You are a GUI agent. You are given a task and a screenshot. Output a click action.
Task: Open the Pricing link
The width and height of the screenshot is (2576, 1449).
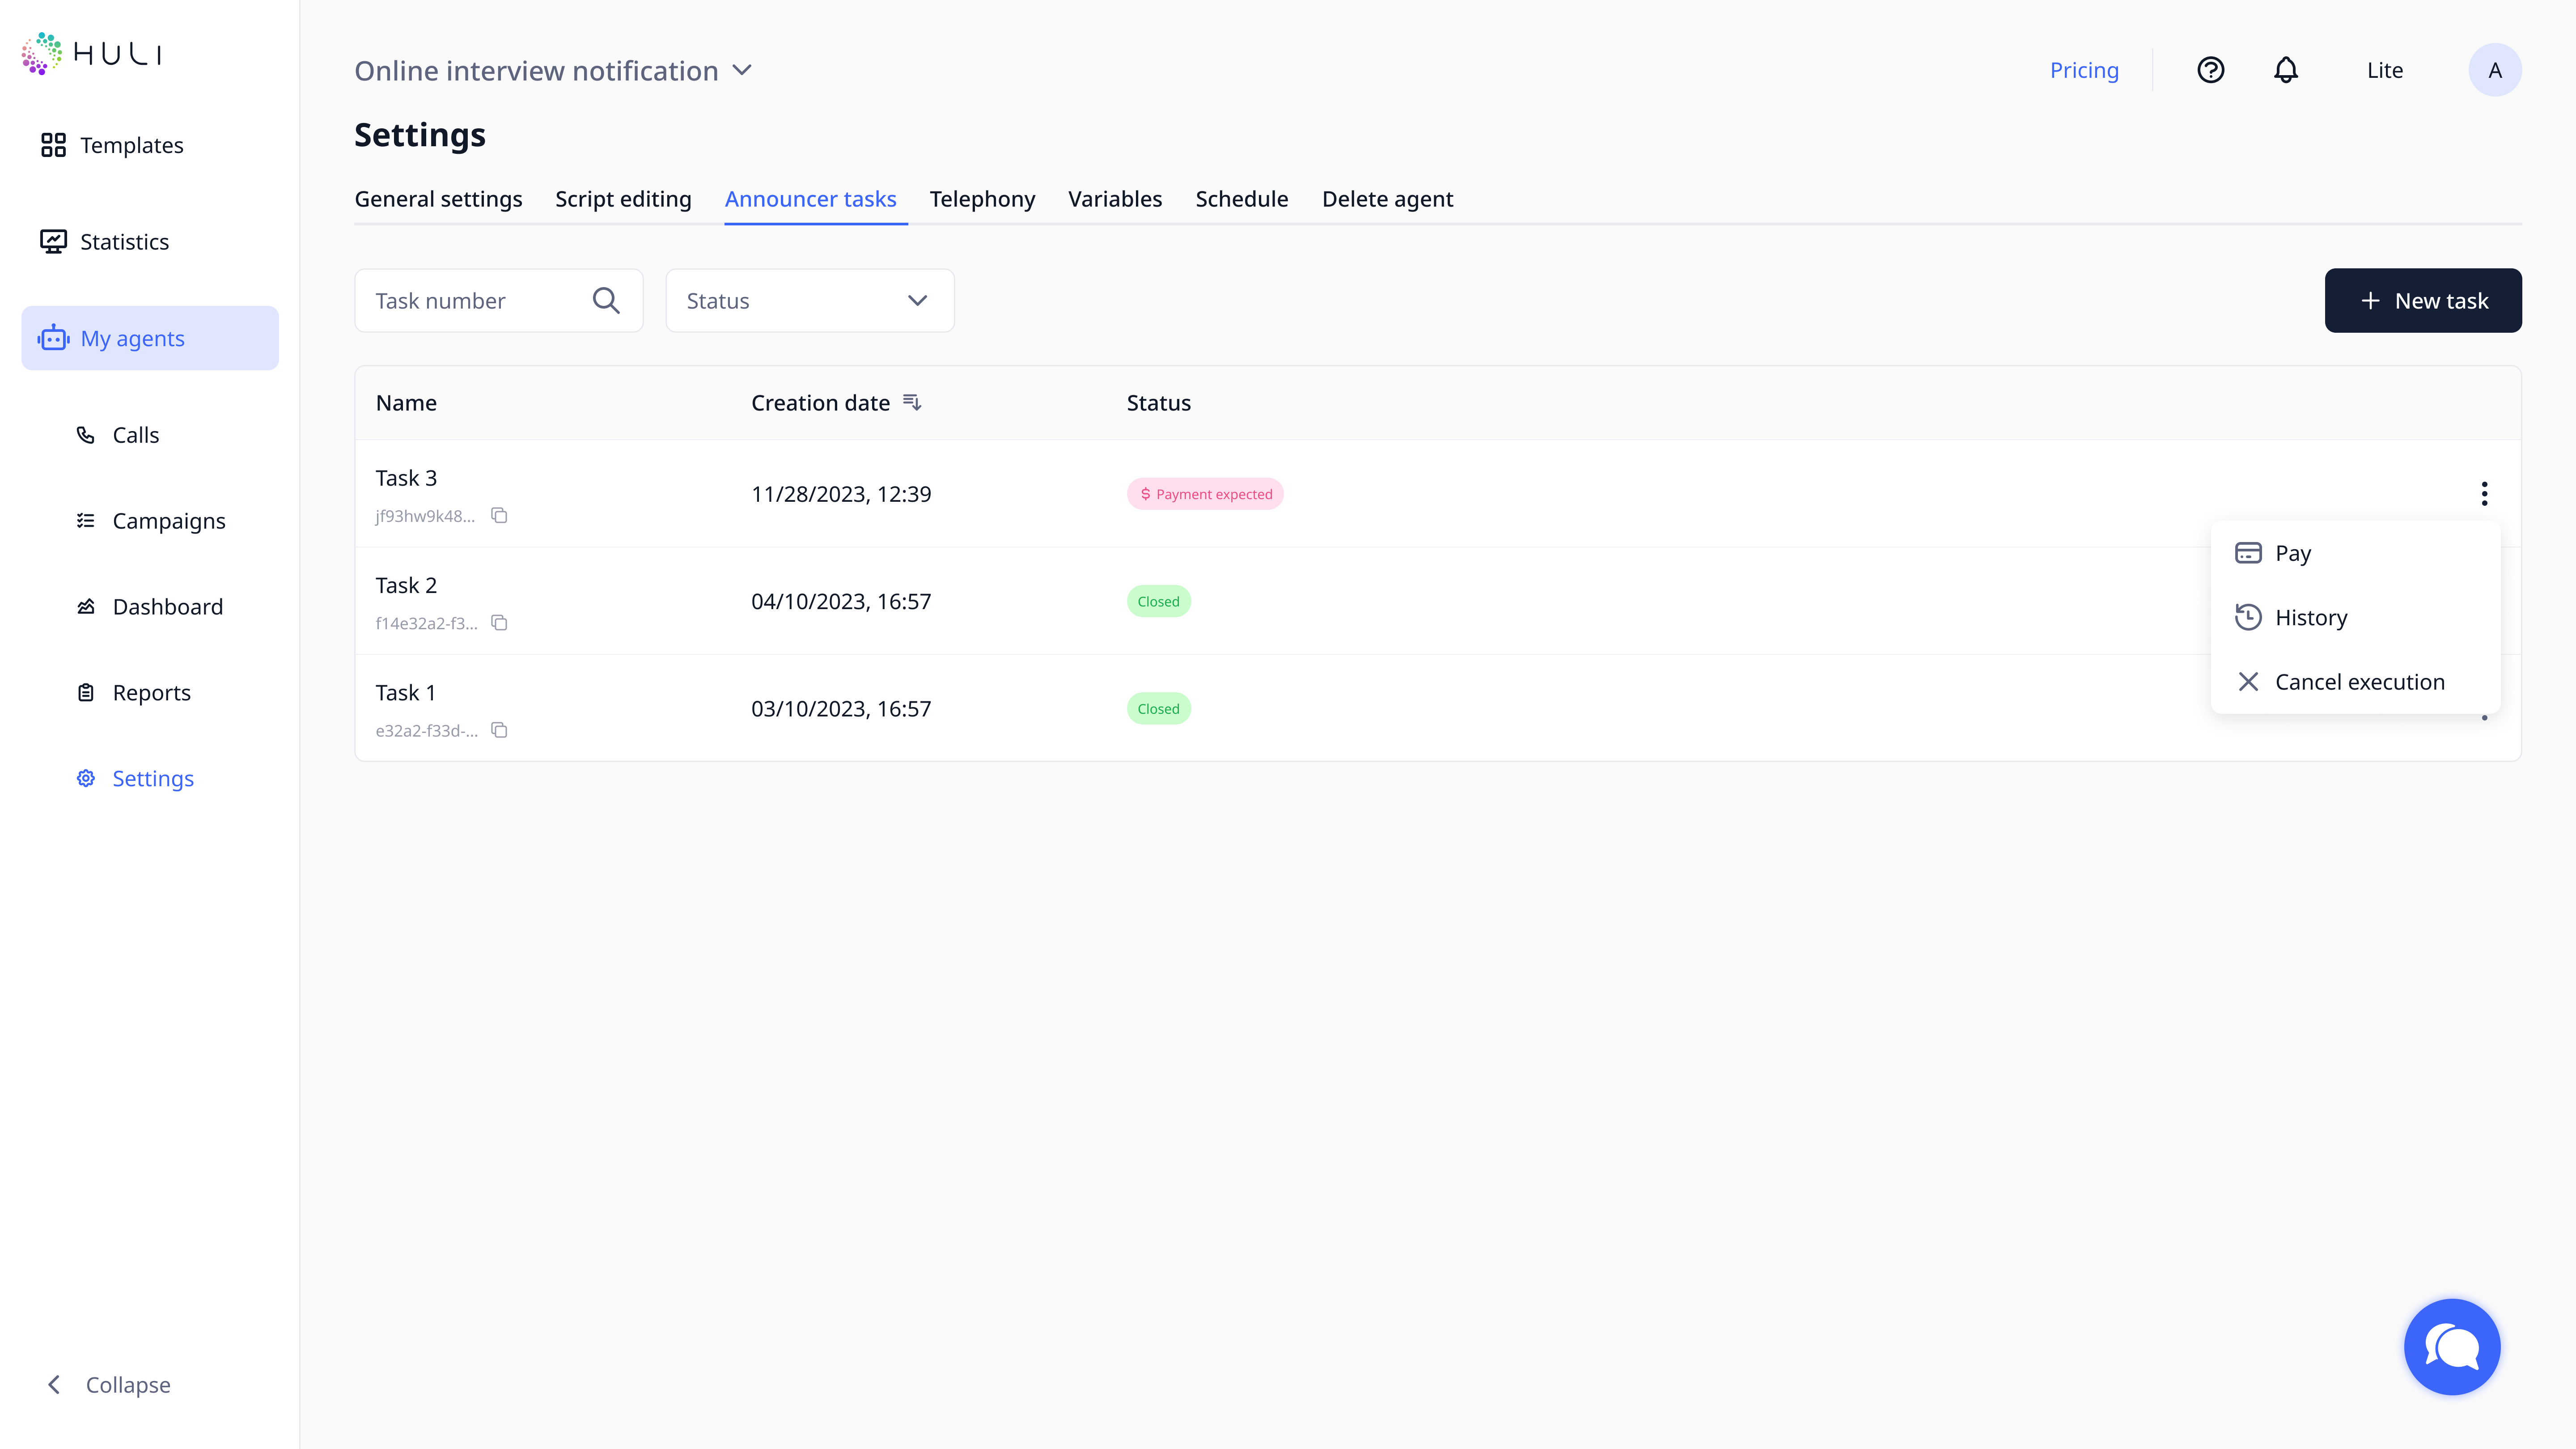point(2084,70)
